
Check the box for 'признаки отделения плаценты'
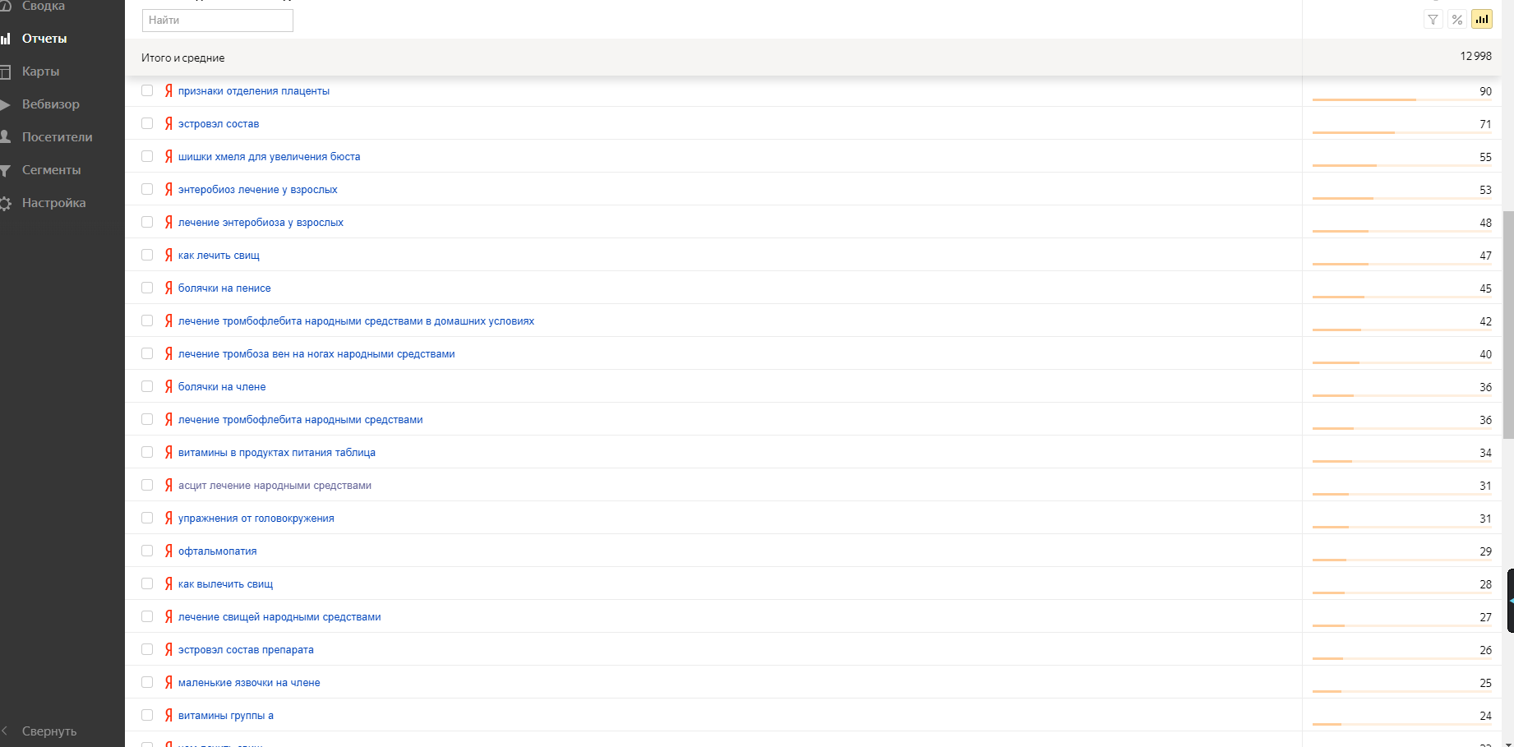tap(147, 90)
